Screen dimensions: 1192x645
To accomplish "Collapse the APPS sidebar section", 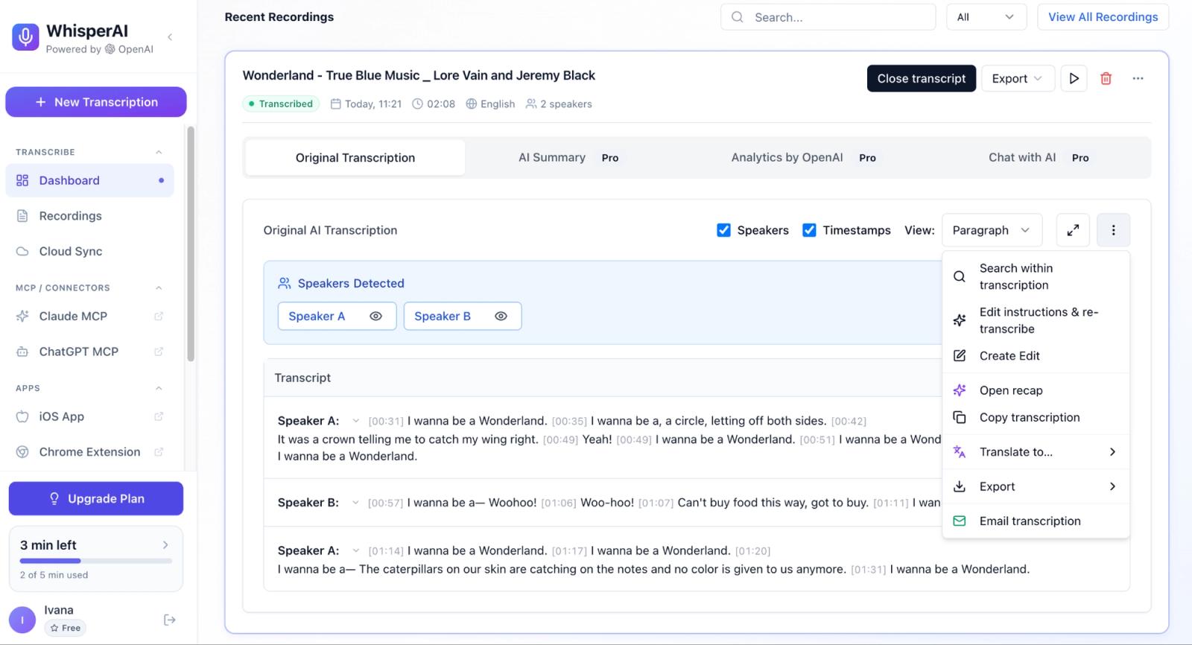I will pyautogui.click(x=159, y=388).
